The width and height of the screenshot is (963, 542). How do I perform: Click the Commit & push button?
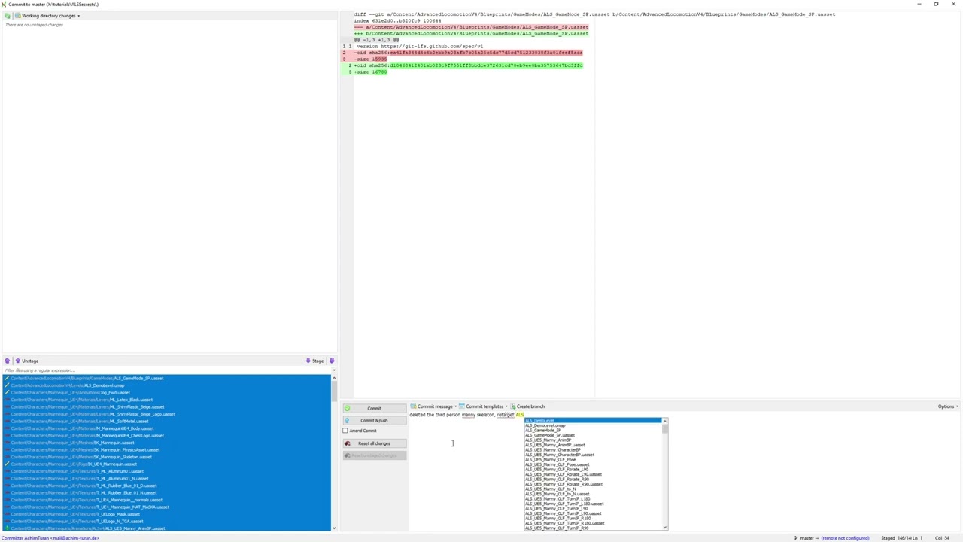point(374,420)
